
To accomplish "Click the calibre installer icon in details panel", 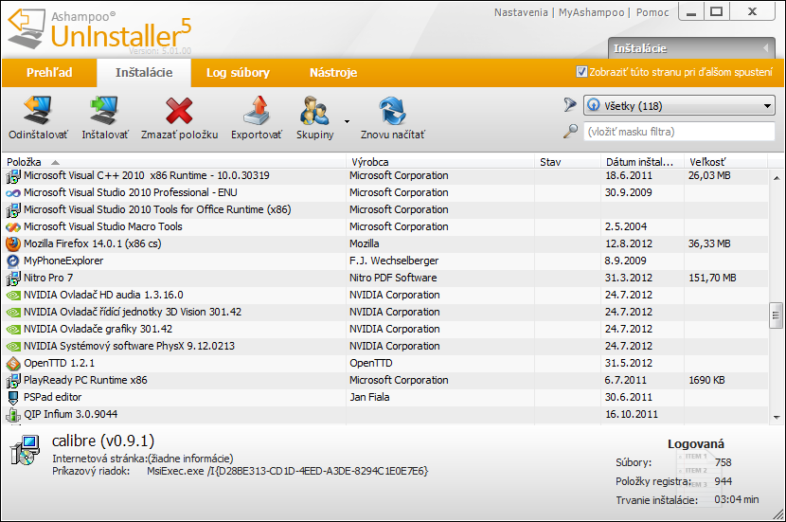I will (25, 450).
